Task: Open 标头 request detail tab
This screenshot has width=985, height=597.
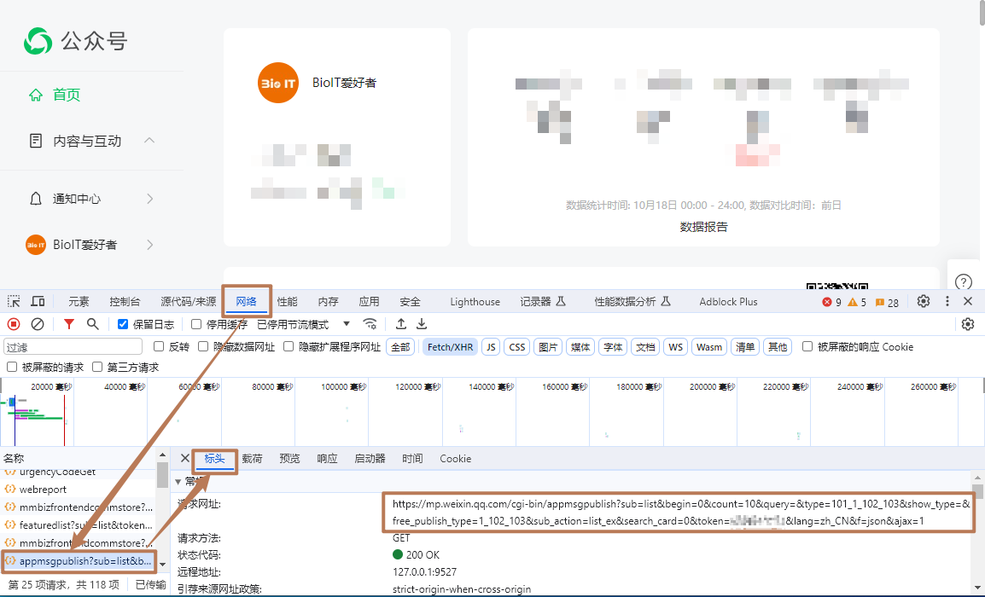Action: click(214, 459)
